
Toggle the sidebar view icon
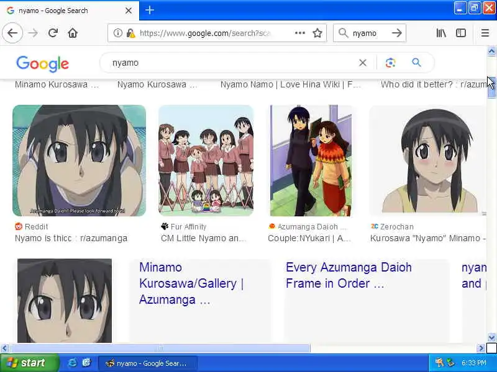tap(461, 33)
